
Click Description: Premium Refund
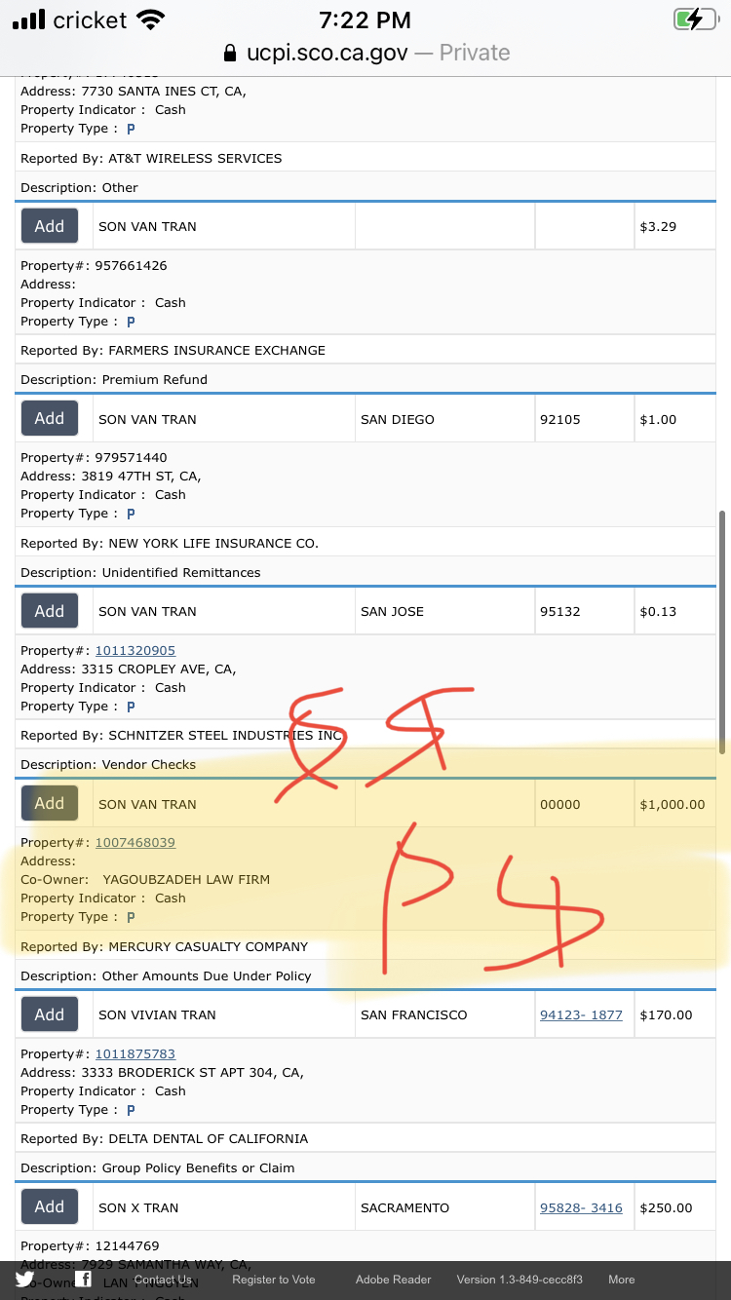(114, 379)
